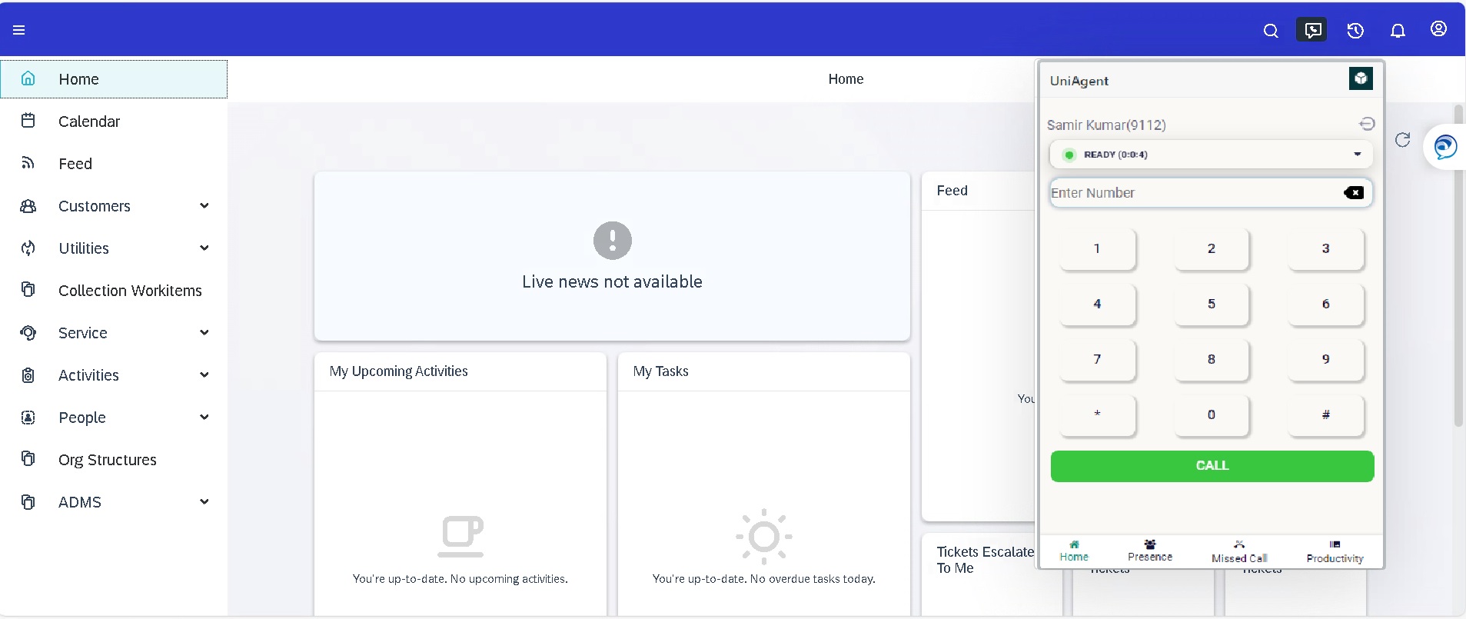This screenshot has height=619, width=1466.
Task: Toggle the UniAgent softphone panel icon
Action: click(x=1312, y=30)
